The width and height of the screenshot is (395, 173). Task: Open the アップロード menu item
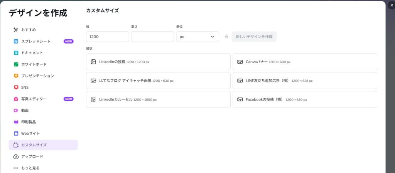coord(32,156)
